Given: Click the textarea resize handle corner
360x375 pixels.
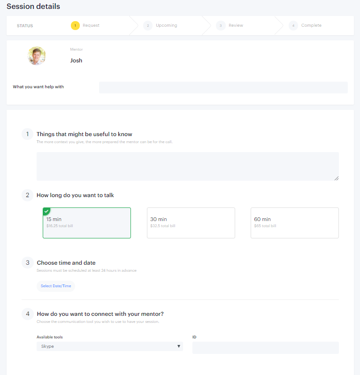Looking at the screenshot, I should point(337,178).
